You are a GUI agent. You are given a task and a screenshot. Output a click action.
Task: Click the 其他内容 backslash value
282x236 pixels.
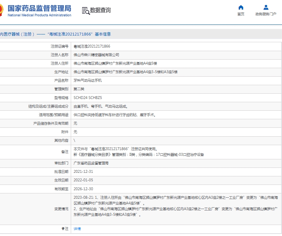74,140
